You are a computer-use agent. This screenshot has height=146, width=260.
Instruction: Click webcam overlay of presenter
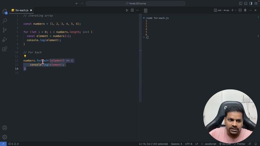pos(230,116)
